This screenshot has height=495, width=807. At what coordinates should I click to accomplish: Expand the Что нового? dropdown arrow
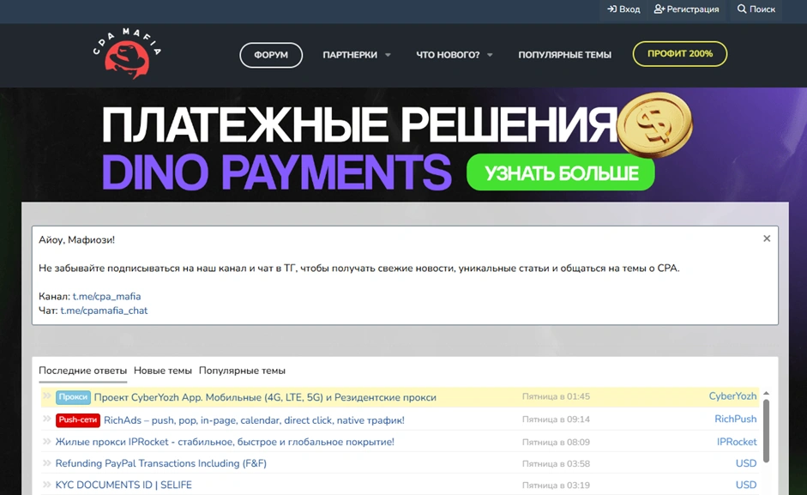[490, 55]
